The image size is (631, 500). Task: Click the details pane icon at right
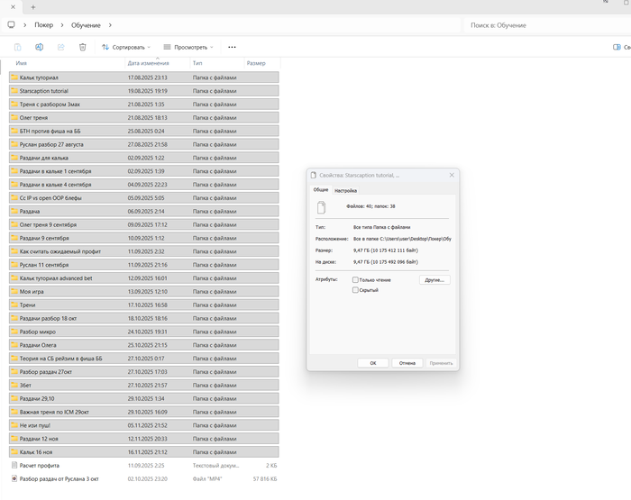click(x=617, y=47)
